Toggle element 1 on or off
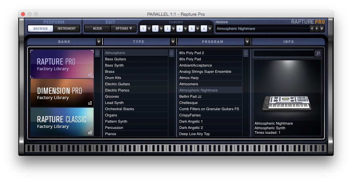 click(x=143, y=29)
